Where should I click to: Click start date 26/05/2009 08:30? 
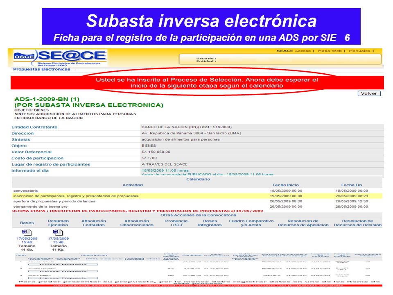pos(286,201)
